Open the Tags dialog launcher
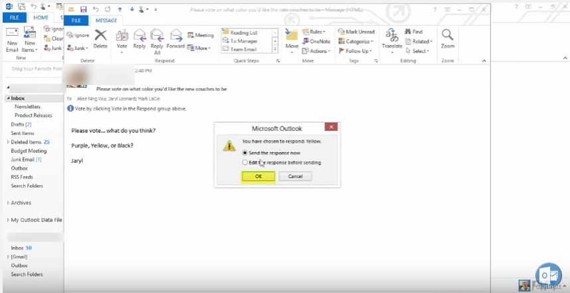Image resolution: width=570 pixels, height=293 pixels. [376, 60]
